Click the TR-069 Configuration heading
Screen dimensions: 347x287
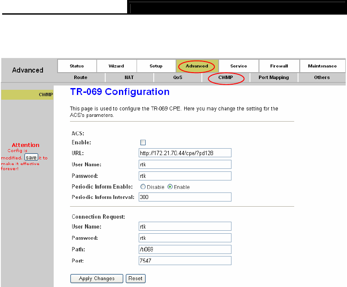(120, 92)
